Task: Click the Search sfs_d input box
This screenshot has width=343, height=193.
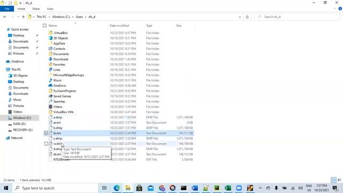Action: click(x=297, y=17)
